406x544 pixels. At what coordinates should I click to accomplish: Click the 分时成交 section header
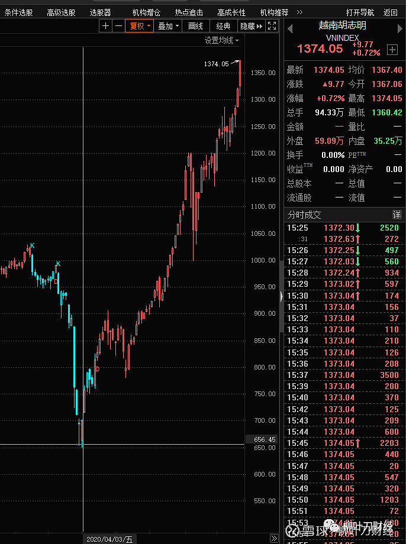click(304, 215)
